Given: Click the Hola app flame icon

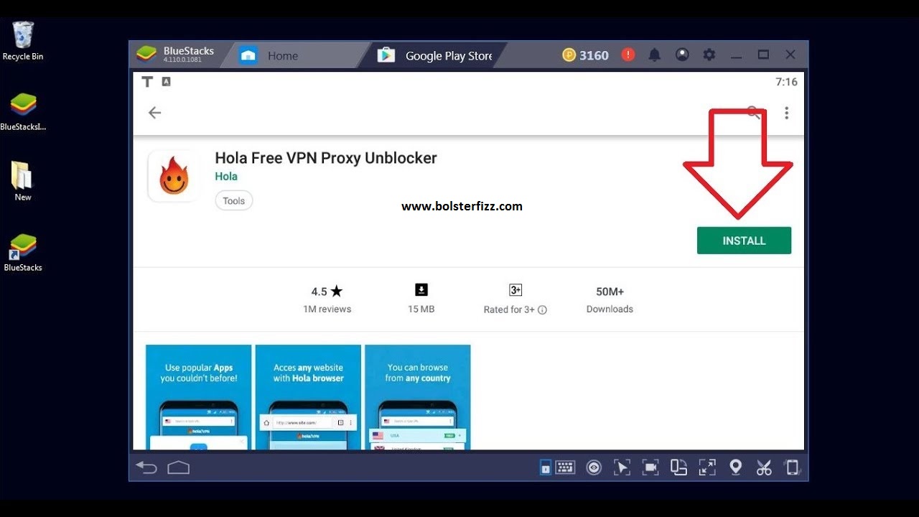Looking at the screenshot, I should click(x=173, y=176).
